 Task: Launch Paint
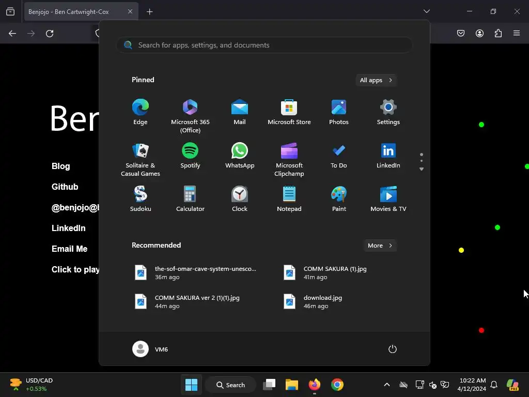(339, 199)
